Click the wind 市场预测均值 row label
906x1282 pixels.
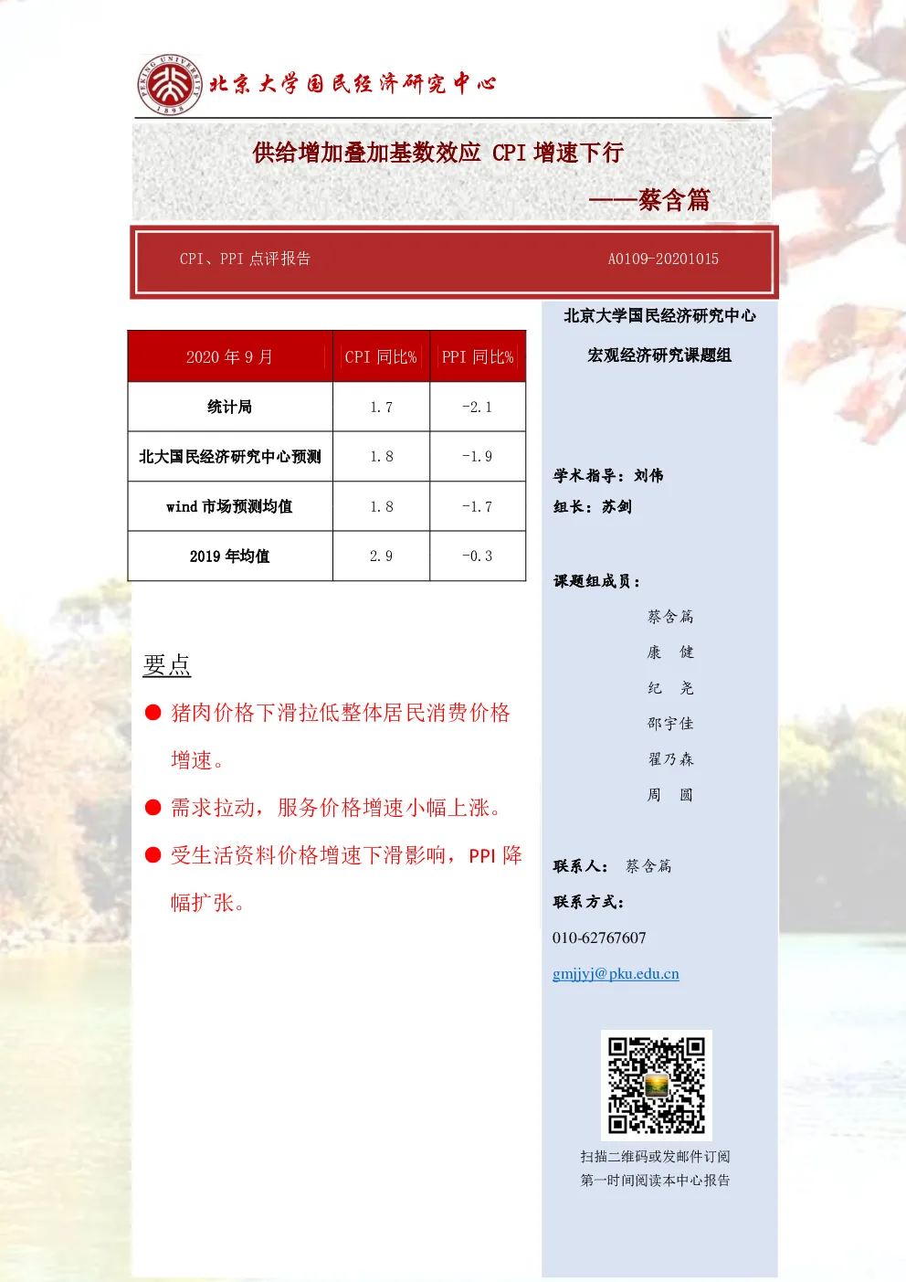coord(230,506)
